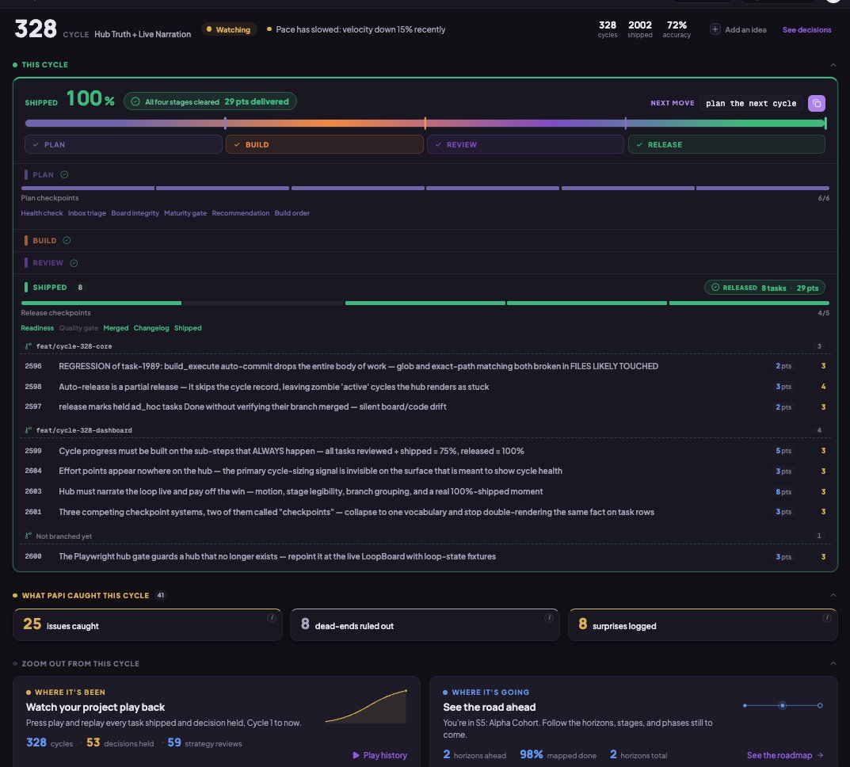Click the multicolor cycle progress bar
Screen dimensions: 850x767
tap(425, 124)
